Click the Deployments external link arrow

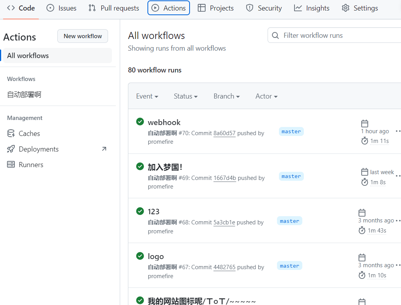point(104,149)
